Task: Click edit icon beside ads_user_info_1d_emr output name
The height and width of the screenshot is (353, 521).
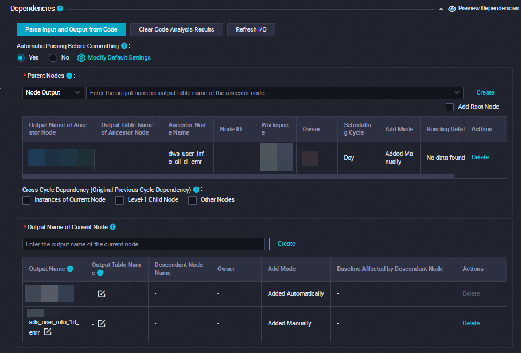Action: tap(48, 332)
